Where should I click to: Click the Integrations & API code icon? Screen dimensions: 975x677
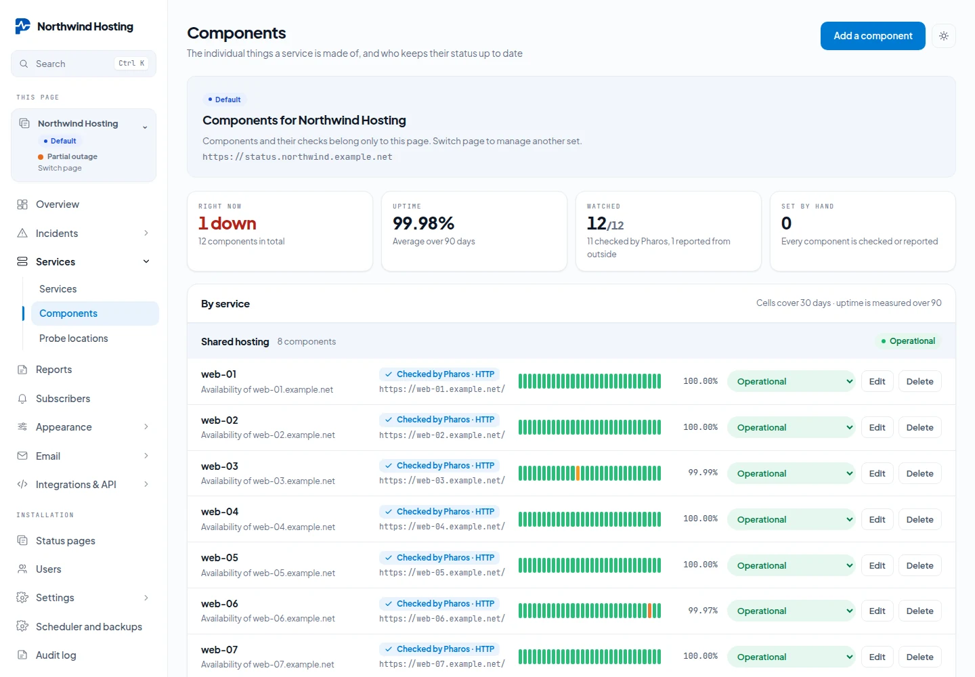(22, 485)
